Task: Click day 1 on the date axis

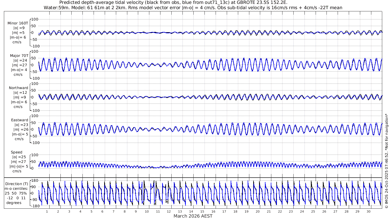Action: tap(47, 211)
